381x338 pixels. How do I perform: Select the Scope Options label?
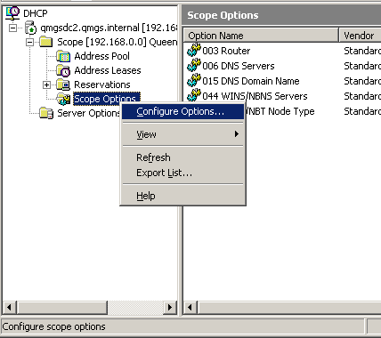click(x=107, y=99)
